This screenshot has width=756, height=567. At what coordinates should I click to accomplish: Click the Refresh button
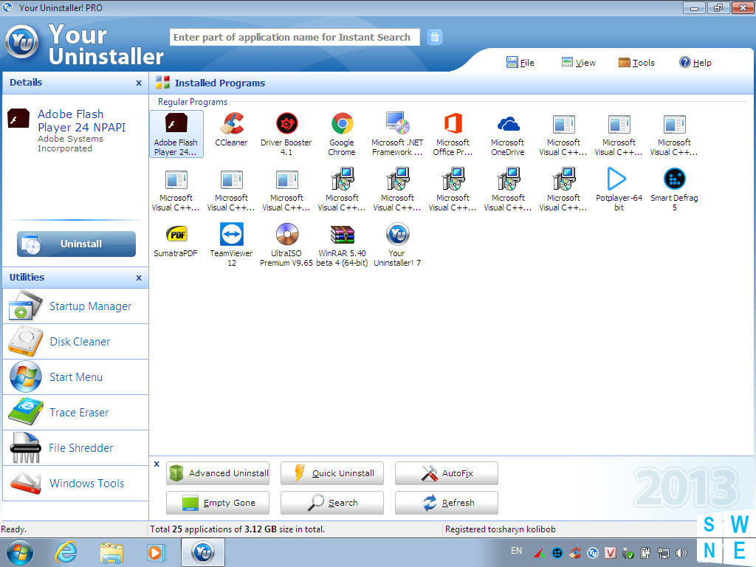(x=447, y=503)
